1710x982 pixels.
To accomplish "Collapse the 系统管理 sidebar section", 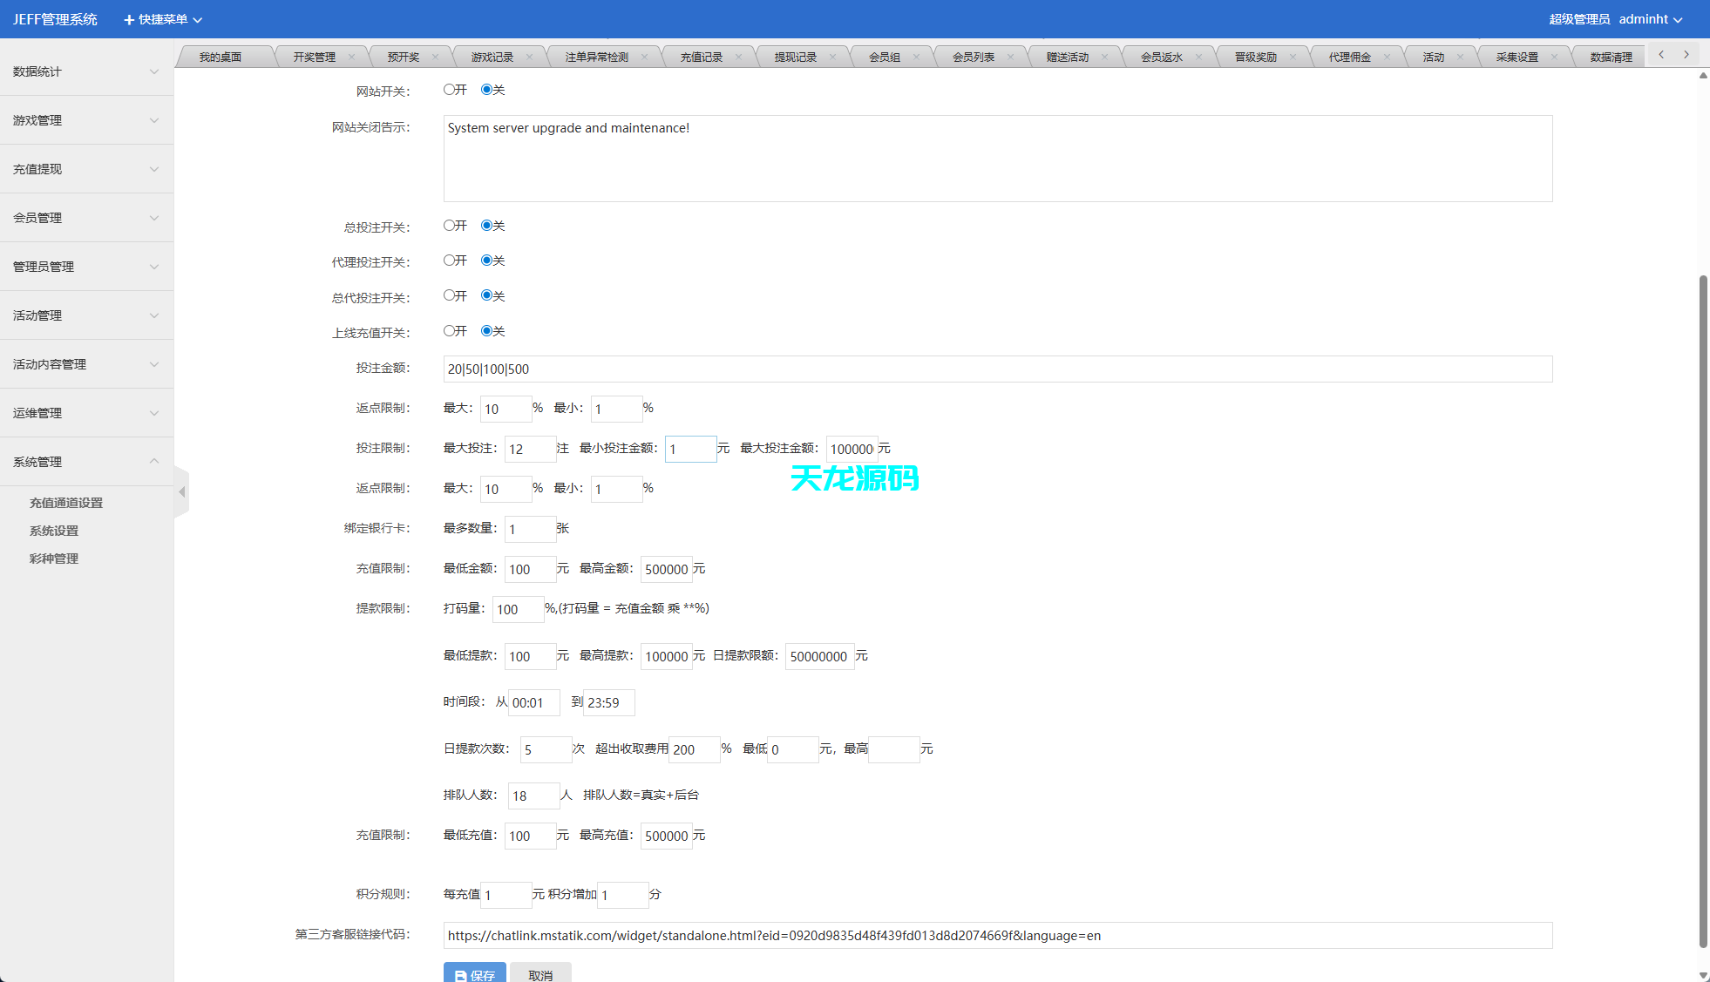I will [86, 461].
